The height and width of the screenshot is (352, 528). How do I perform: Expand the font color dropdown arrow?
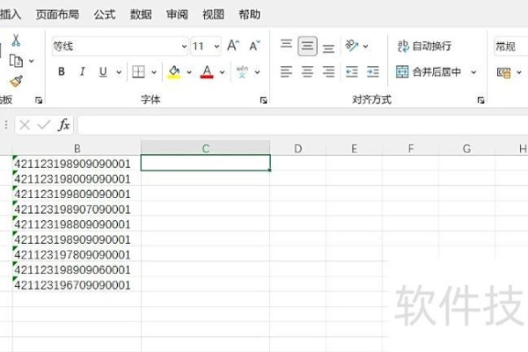pyautogui.click(x=223, y=72)
